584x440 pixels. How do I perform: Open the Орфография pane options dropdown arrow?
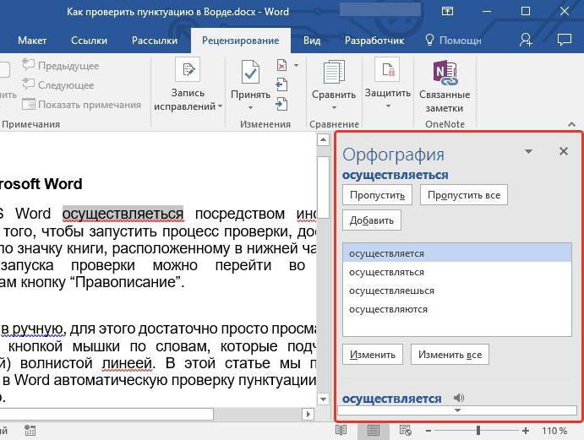[x=528, y=151]
